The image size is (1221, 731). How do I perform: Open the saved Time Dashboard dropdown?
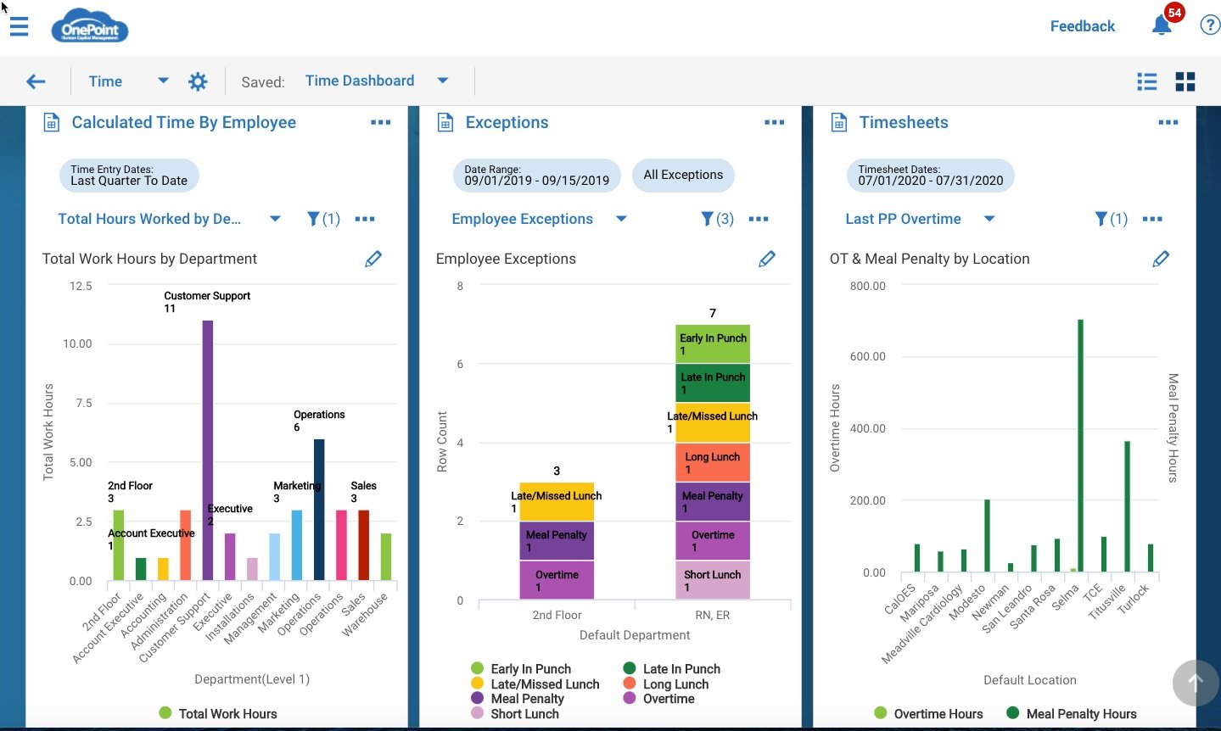point(442,80)
